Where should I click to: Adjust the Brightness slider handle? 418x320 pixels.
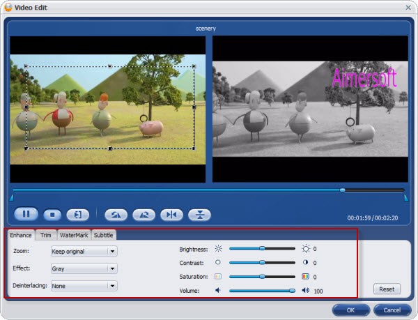pyautogui.click(x=263, y=248)
